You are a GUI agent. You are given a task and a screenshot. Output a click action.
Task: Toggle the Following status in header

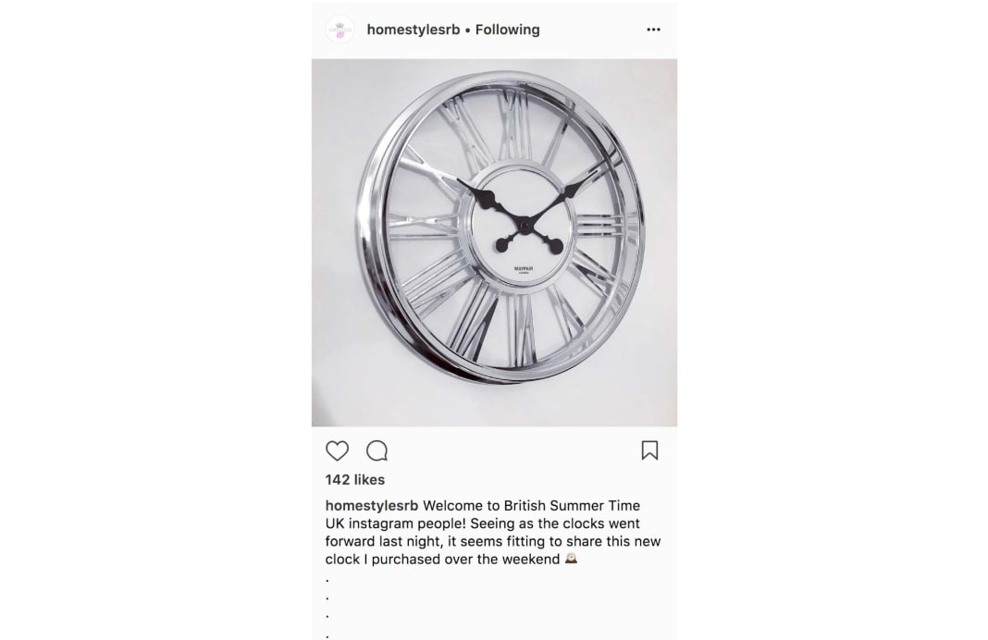507,30
